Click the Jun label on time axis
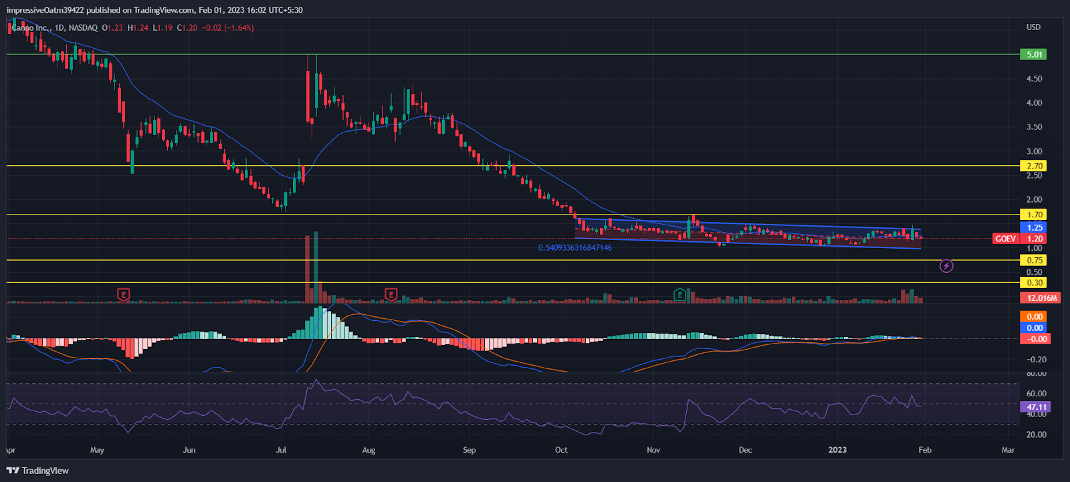 [189, 450]
